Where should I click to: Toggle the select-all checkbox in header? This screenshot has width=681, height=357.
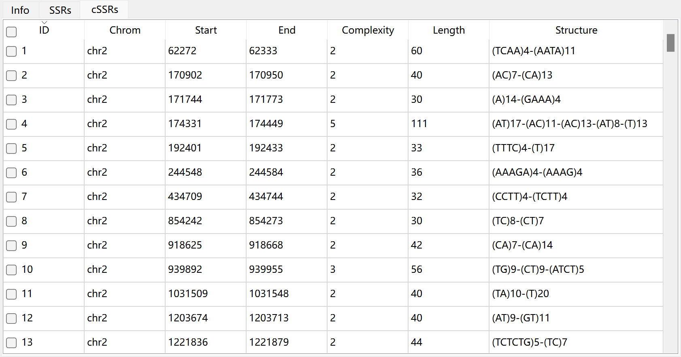pos(11,32)
